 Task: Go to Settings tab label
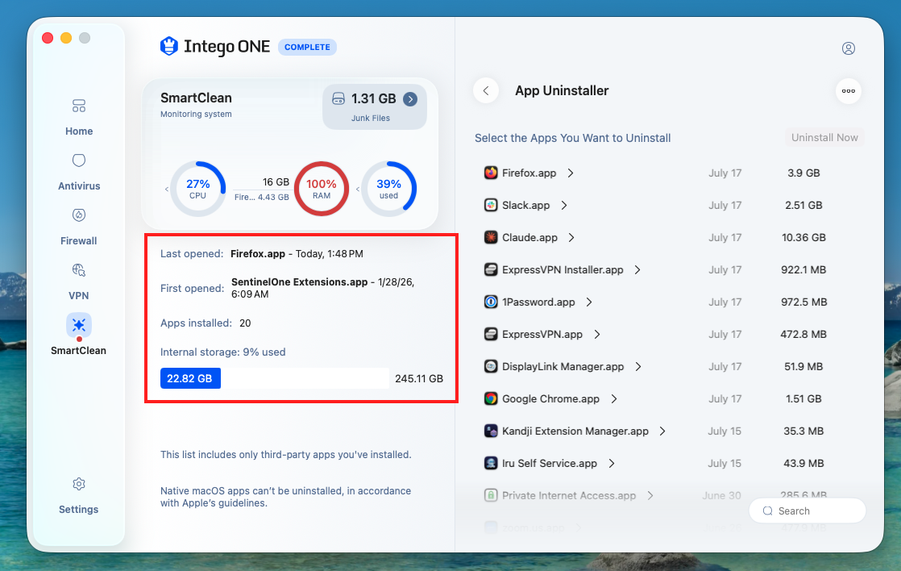[79, 510]
